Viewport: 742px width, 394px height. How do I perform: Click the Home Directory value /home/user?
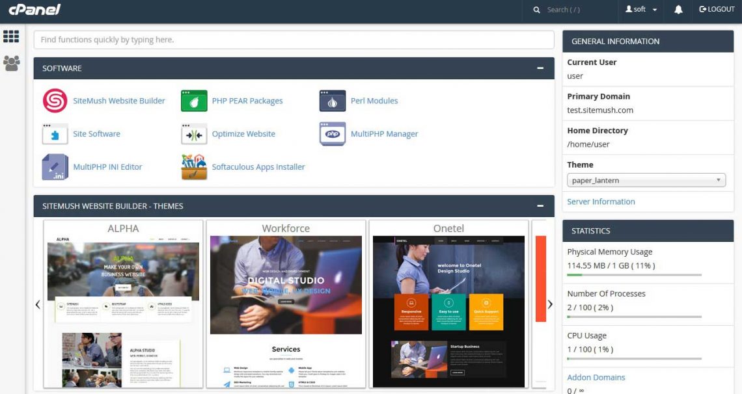[x=588, y=144]
